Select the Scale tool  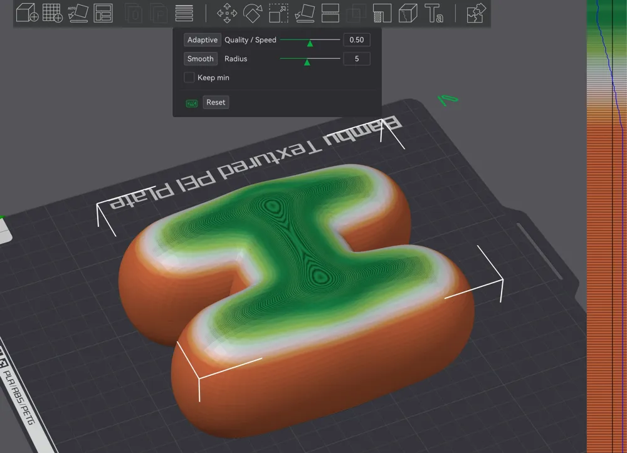click(278, 13)
